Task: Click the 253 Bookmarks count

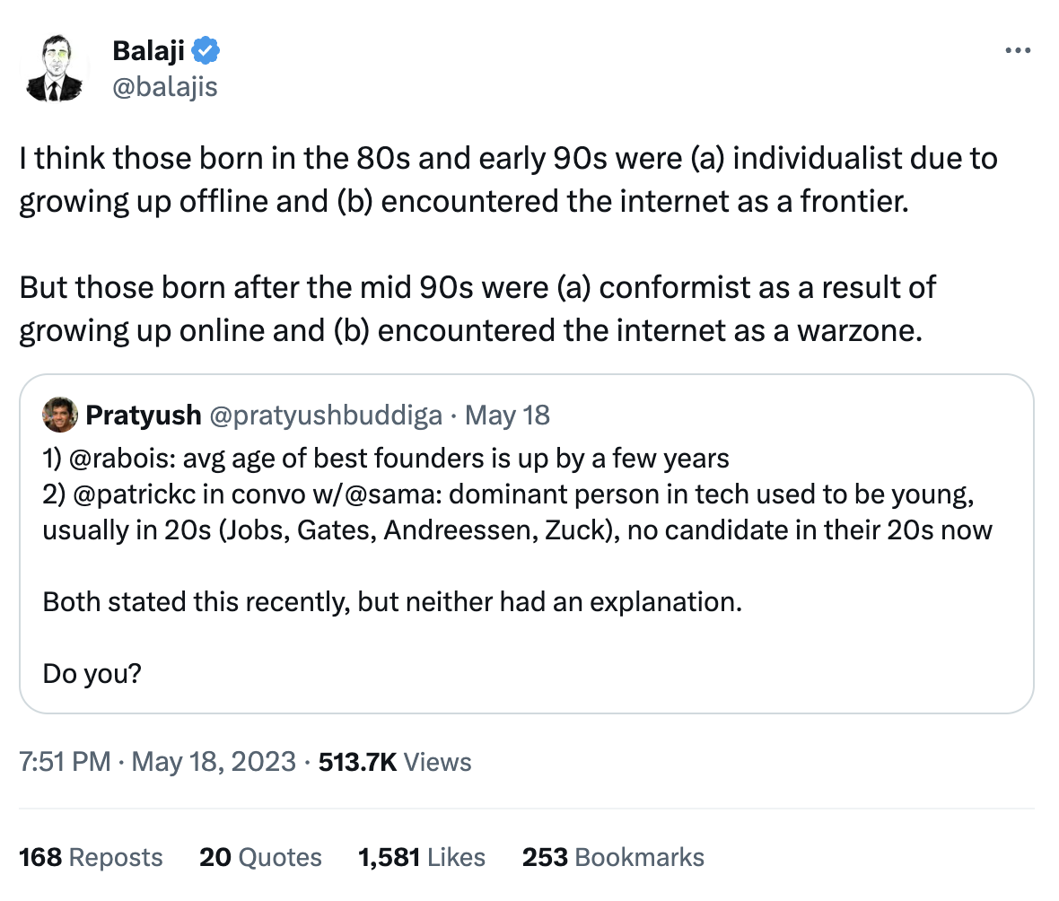Action: (x=613, y=857)
